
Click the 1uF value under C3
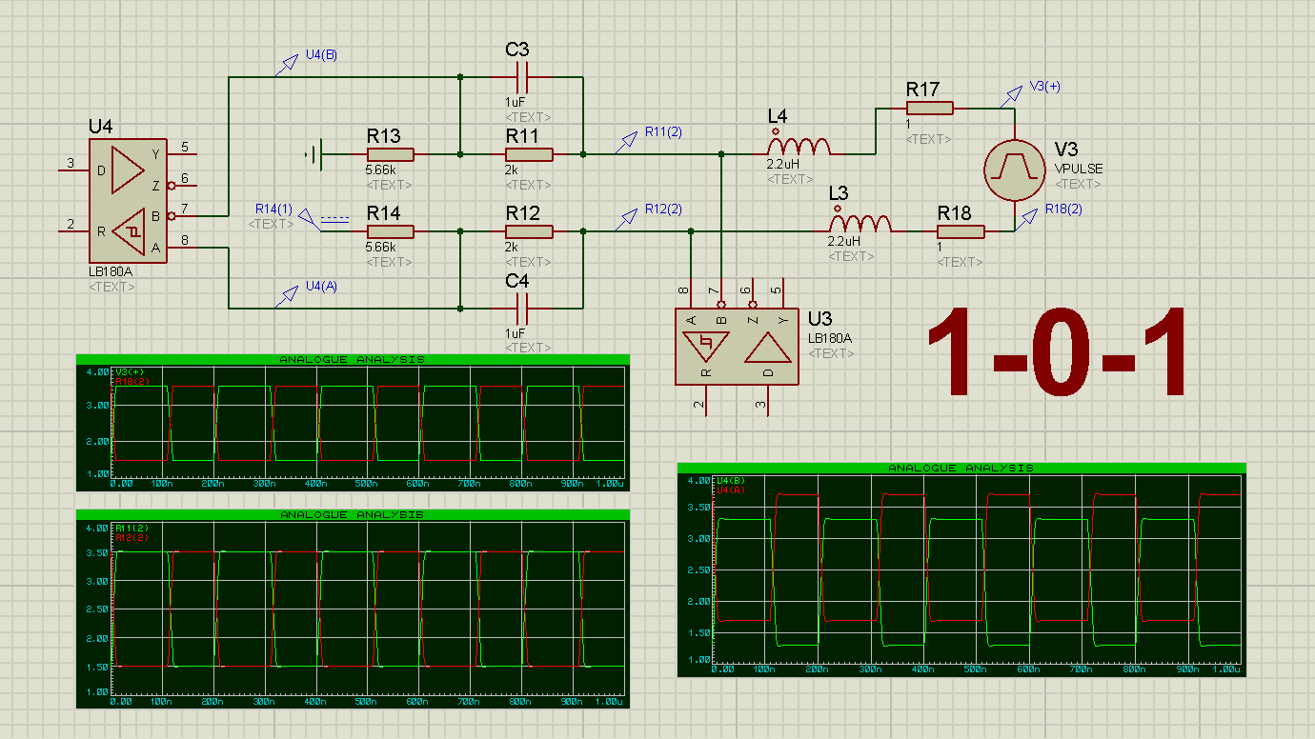pyautogui.click(x=515, y=102)
